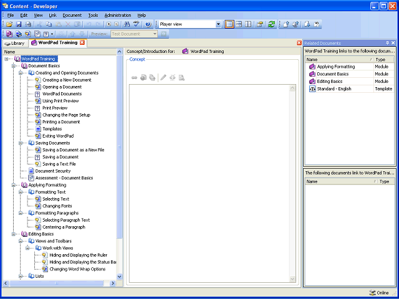Viewport: 399px width, 299px height.
Task: Select the Creating a New Document topic
Action: coord(67,80)
